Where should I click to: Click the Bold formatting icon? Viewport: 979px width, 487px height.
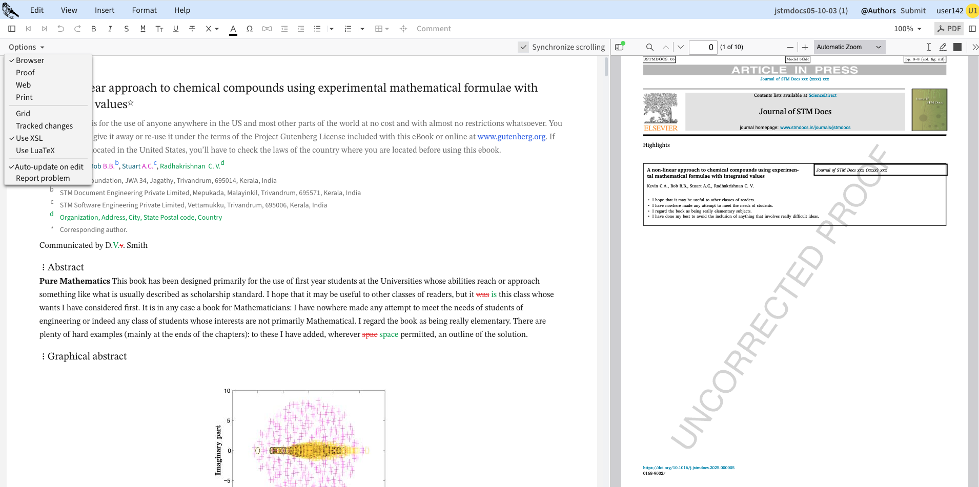(93, 29)
